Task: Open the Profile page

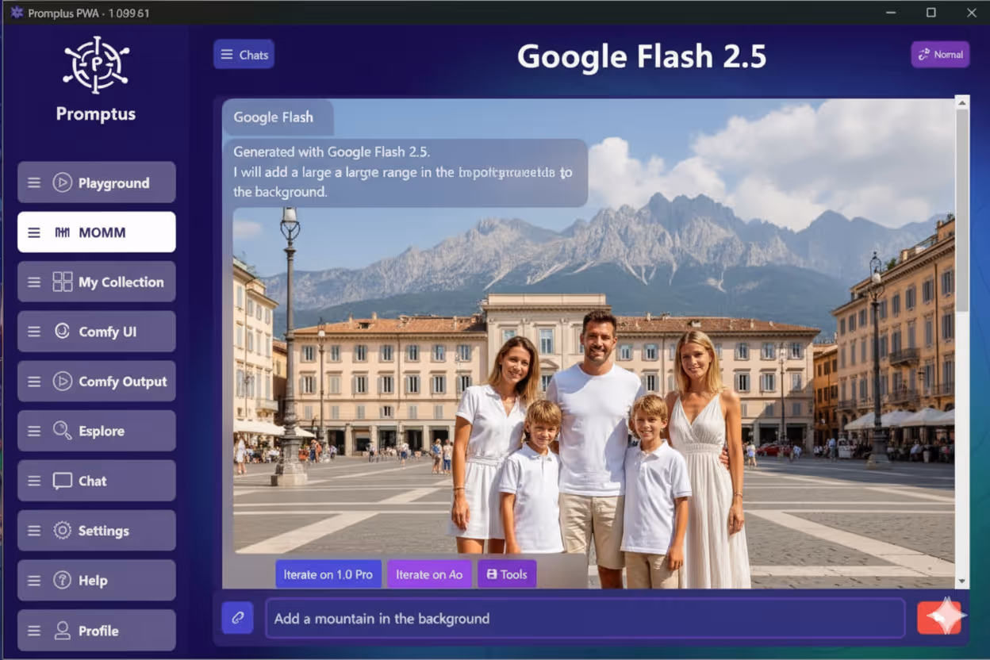Action: pyautogui.click(x=97, y=631)
